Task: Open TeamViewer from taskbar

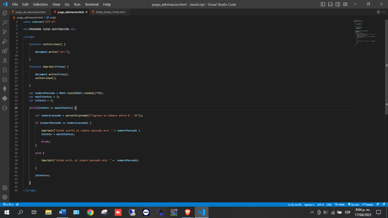Action: coord(146,212)
